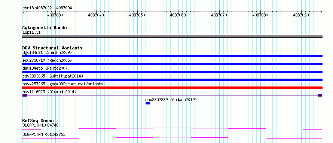Click the gray 18p11.31 cytogenetic band bar
333x143 pixels.
point(172,36)
